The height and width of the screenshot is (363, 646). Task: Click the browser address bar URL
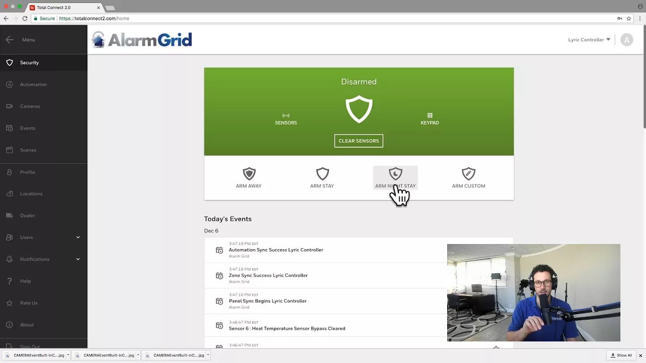click(x=94, y=19)
